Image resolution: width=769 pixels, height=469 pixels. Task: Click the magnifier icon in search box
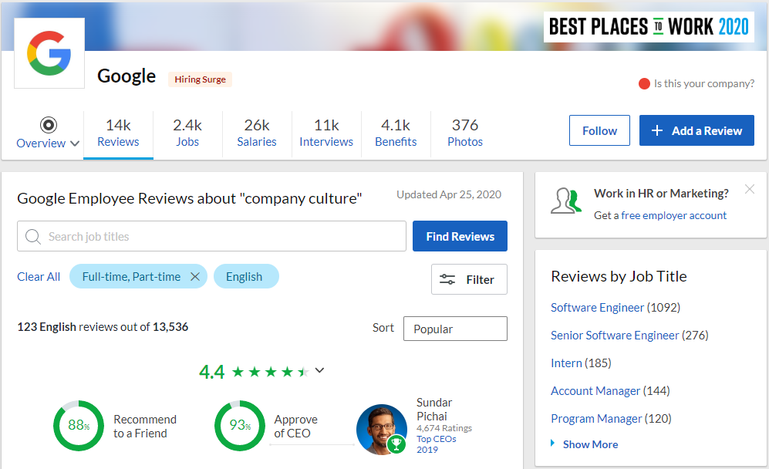(33, 237)
